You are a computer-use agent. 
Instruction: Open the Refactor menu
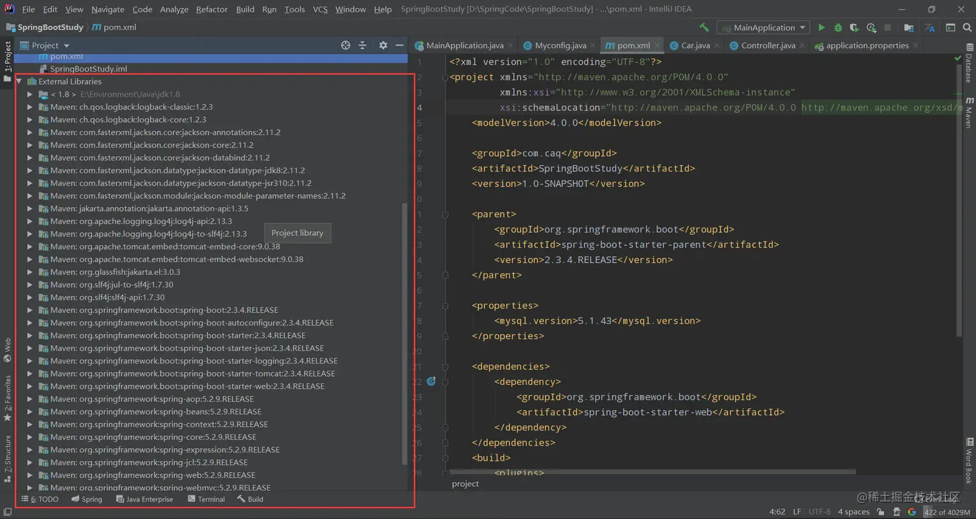click(212, 9)
